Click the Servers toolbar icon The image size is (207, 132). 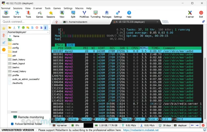click(x=17, y=14)
